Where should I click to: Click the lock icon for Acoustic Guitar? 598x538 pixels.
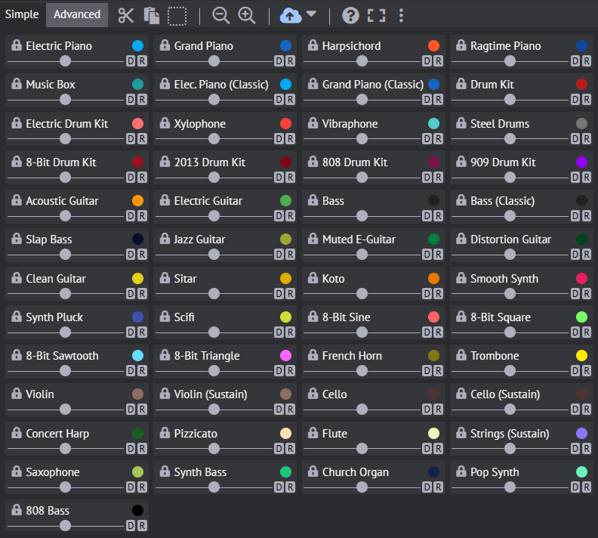coord(17,200)
